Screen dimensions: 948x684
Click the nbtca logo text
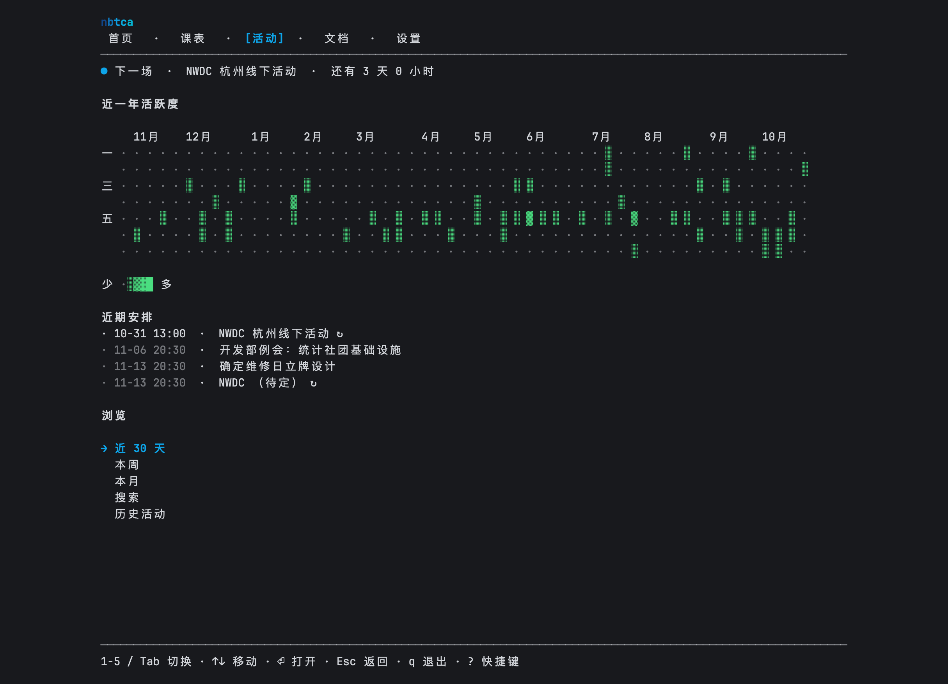point(117,22)
